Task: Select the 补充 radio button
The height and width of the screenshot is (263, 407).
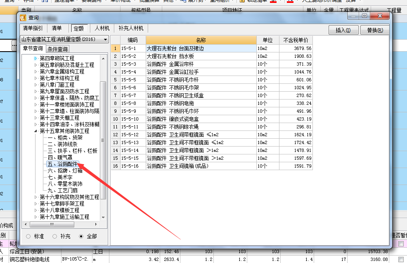Action: (x=55, y=236)
